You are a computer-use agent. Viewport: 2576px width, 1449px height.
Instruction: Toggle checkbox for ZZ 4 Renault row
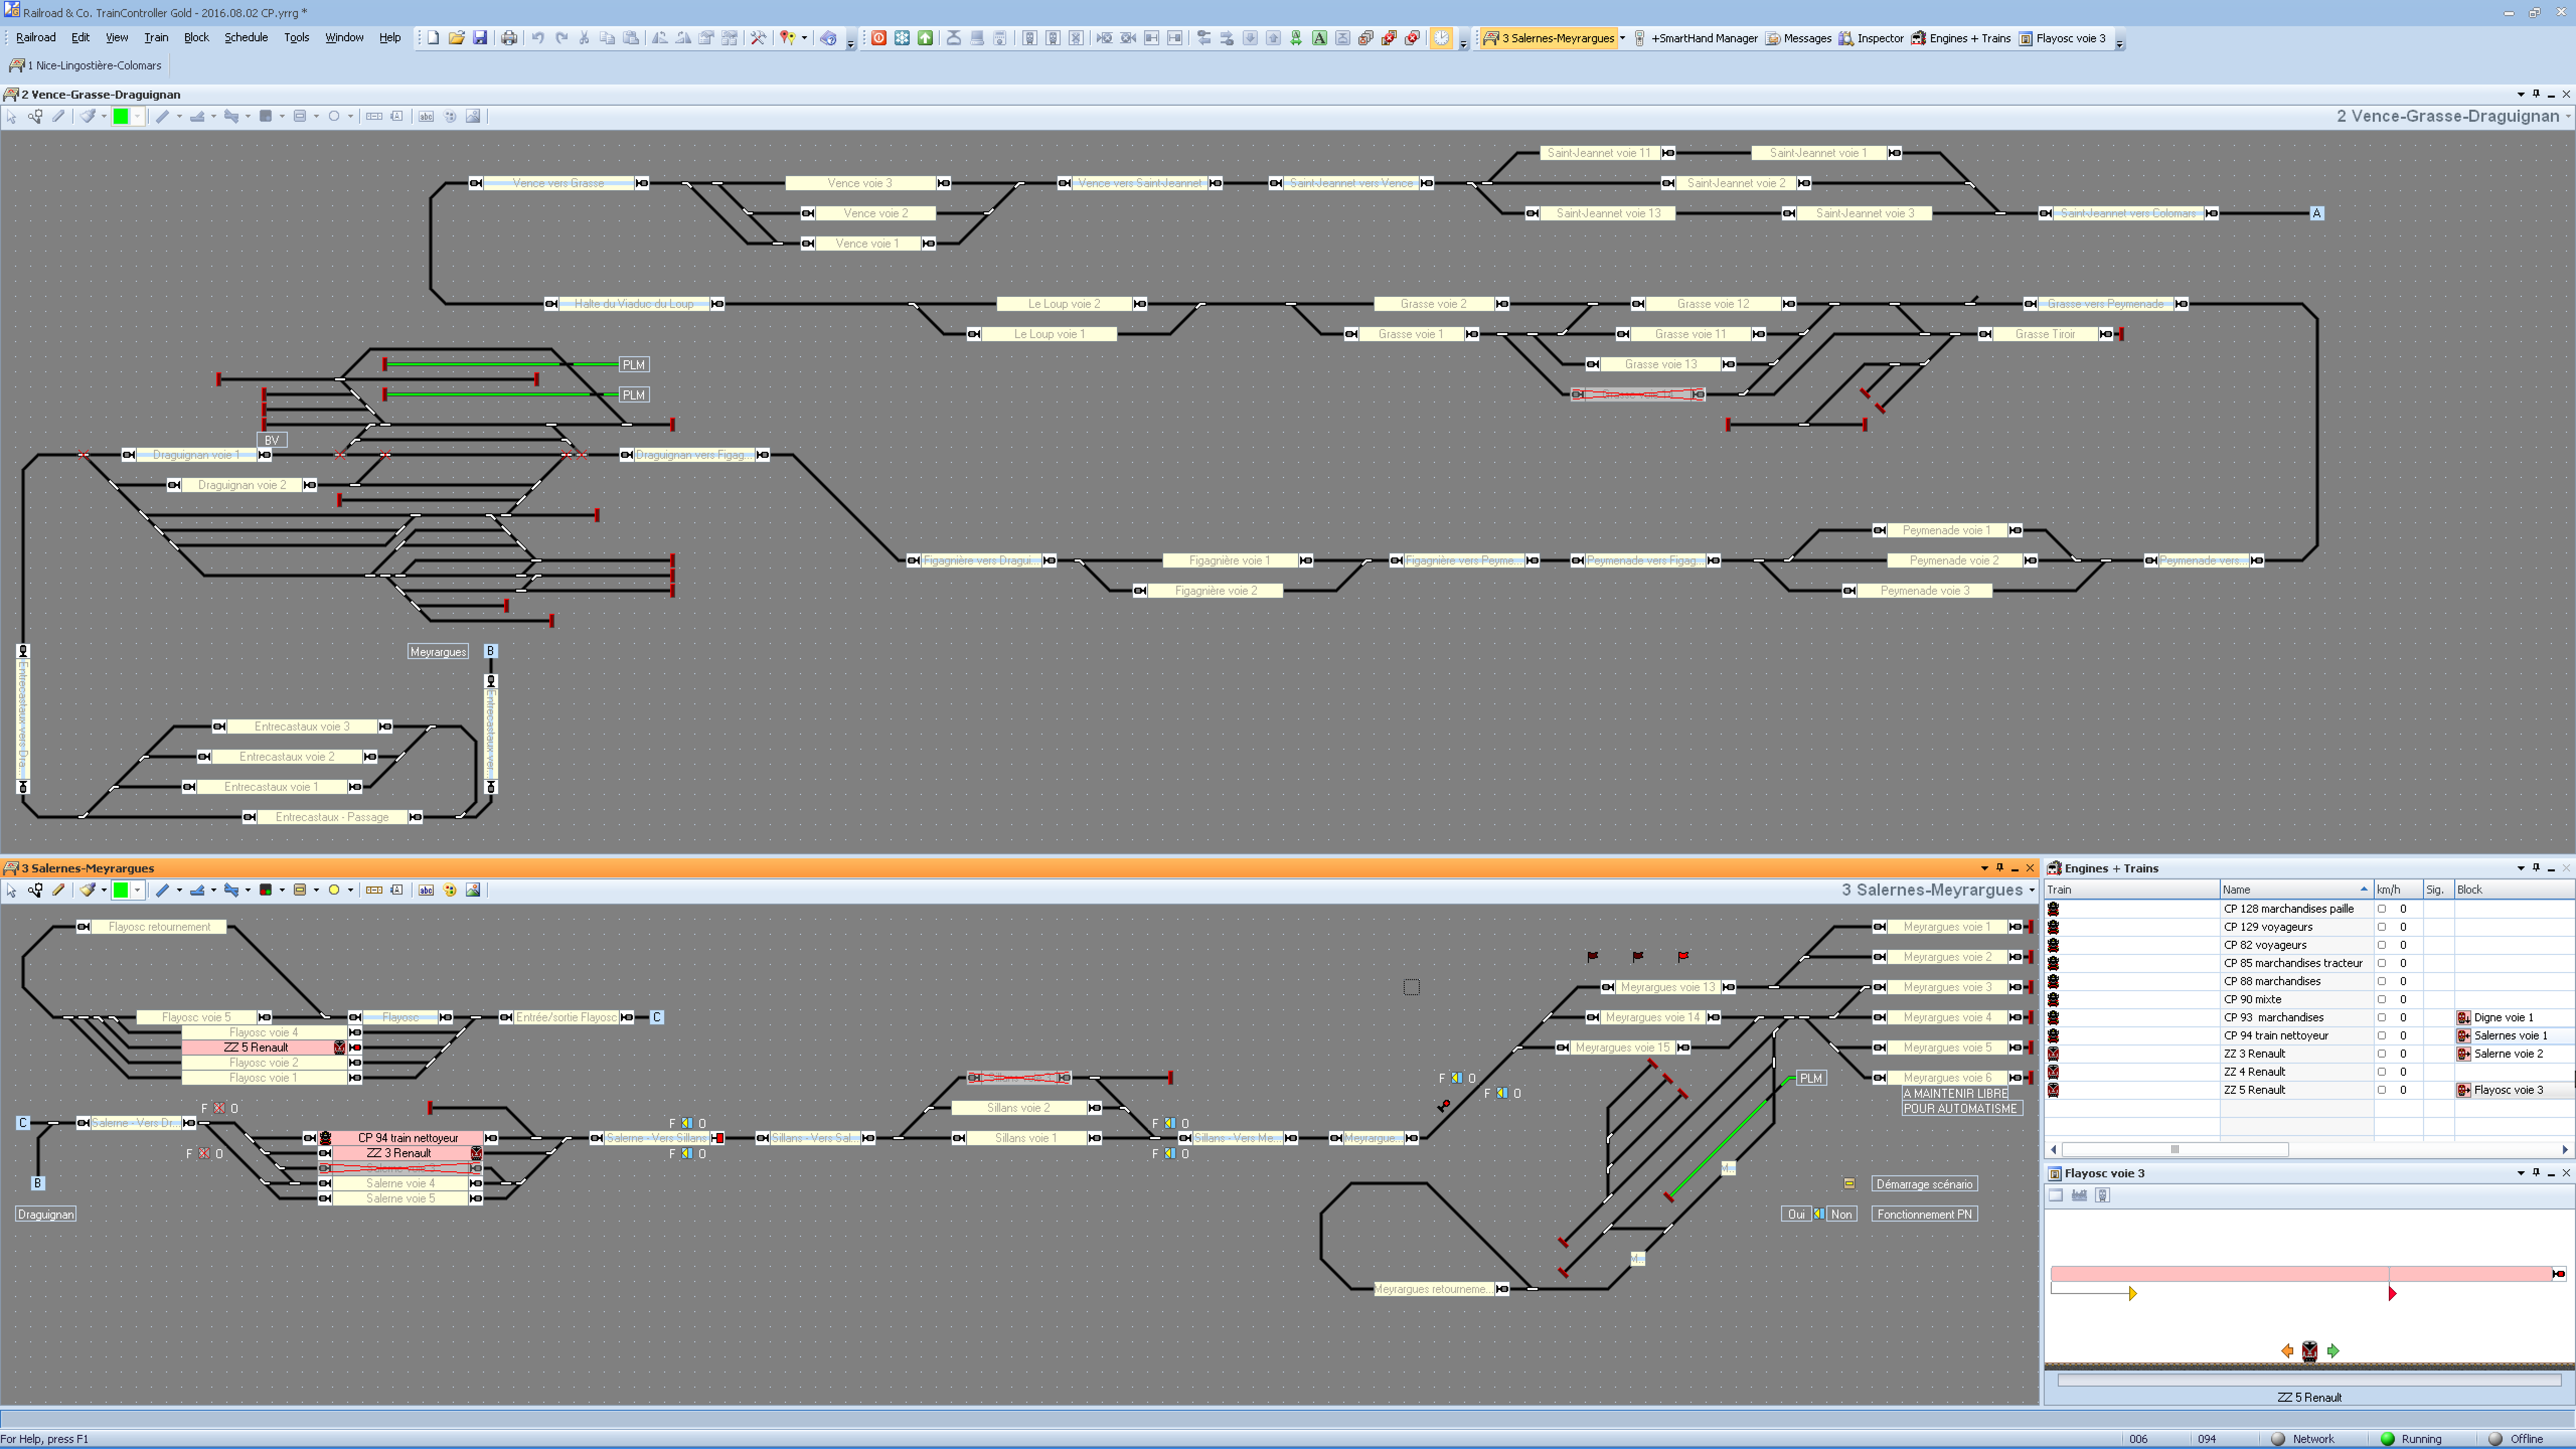[x=2381, y=1072]
